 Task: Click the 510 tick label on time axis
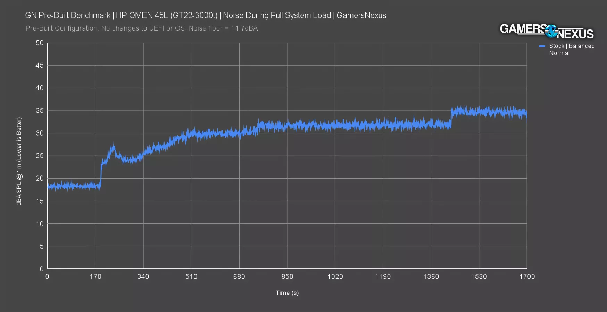click(x=191, y=277)
